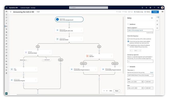Click Save in the command bar
The height and width of the screenshot is (101, 169).
[x=131, y=12]
